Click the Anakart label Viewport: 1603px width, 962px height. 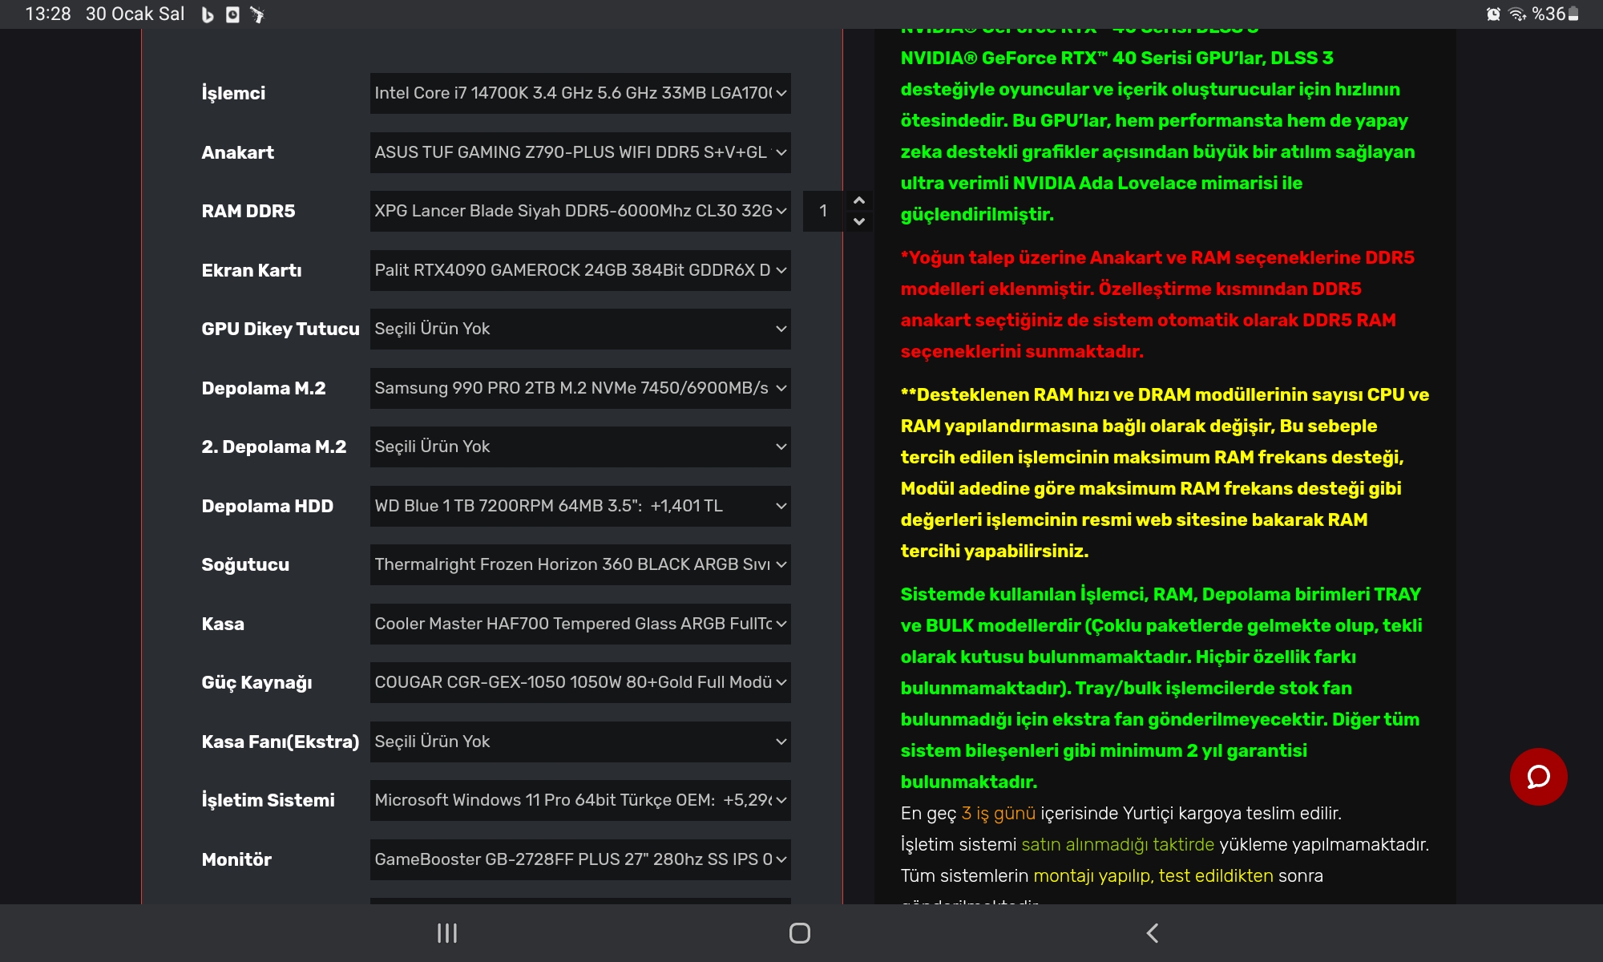pos(237,152)
